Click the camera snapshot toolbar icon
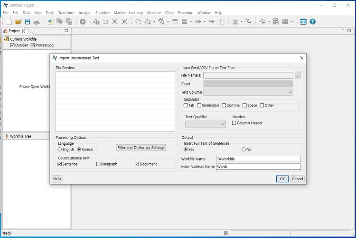 pos(285,21)
